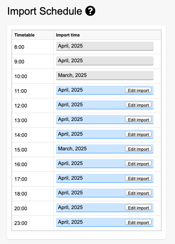Screen dimensions: 175x244
Task: Select the grey April, 2025 bar at 8:00
Action: tap(105, 46)
